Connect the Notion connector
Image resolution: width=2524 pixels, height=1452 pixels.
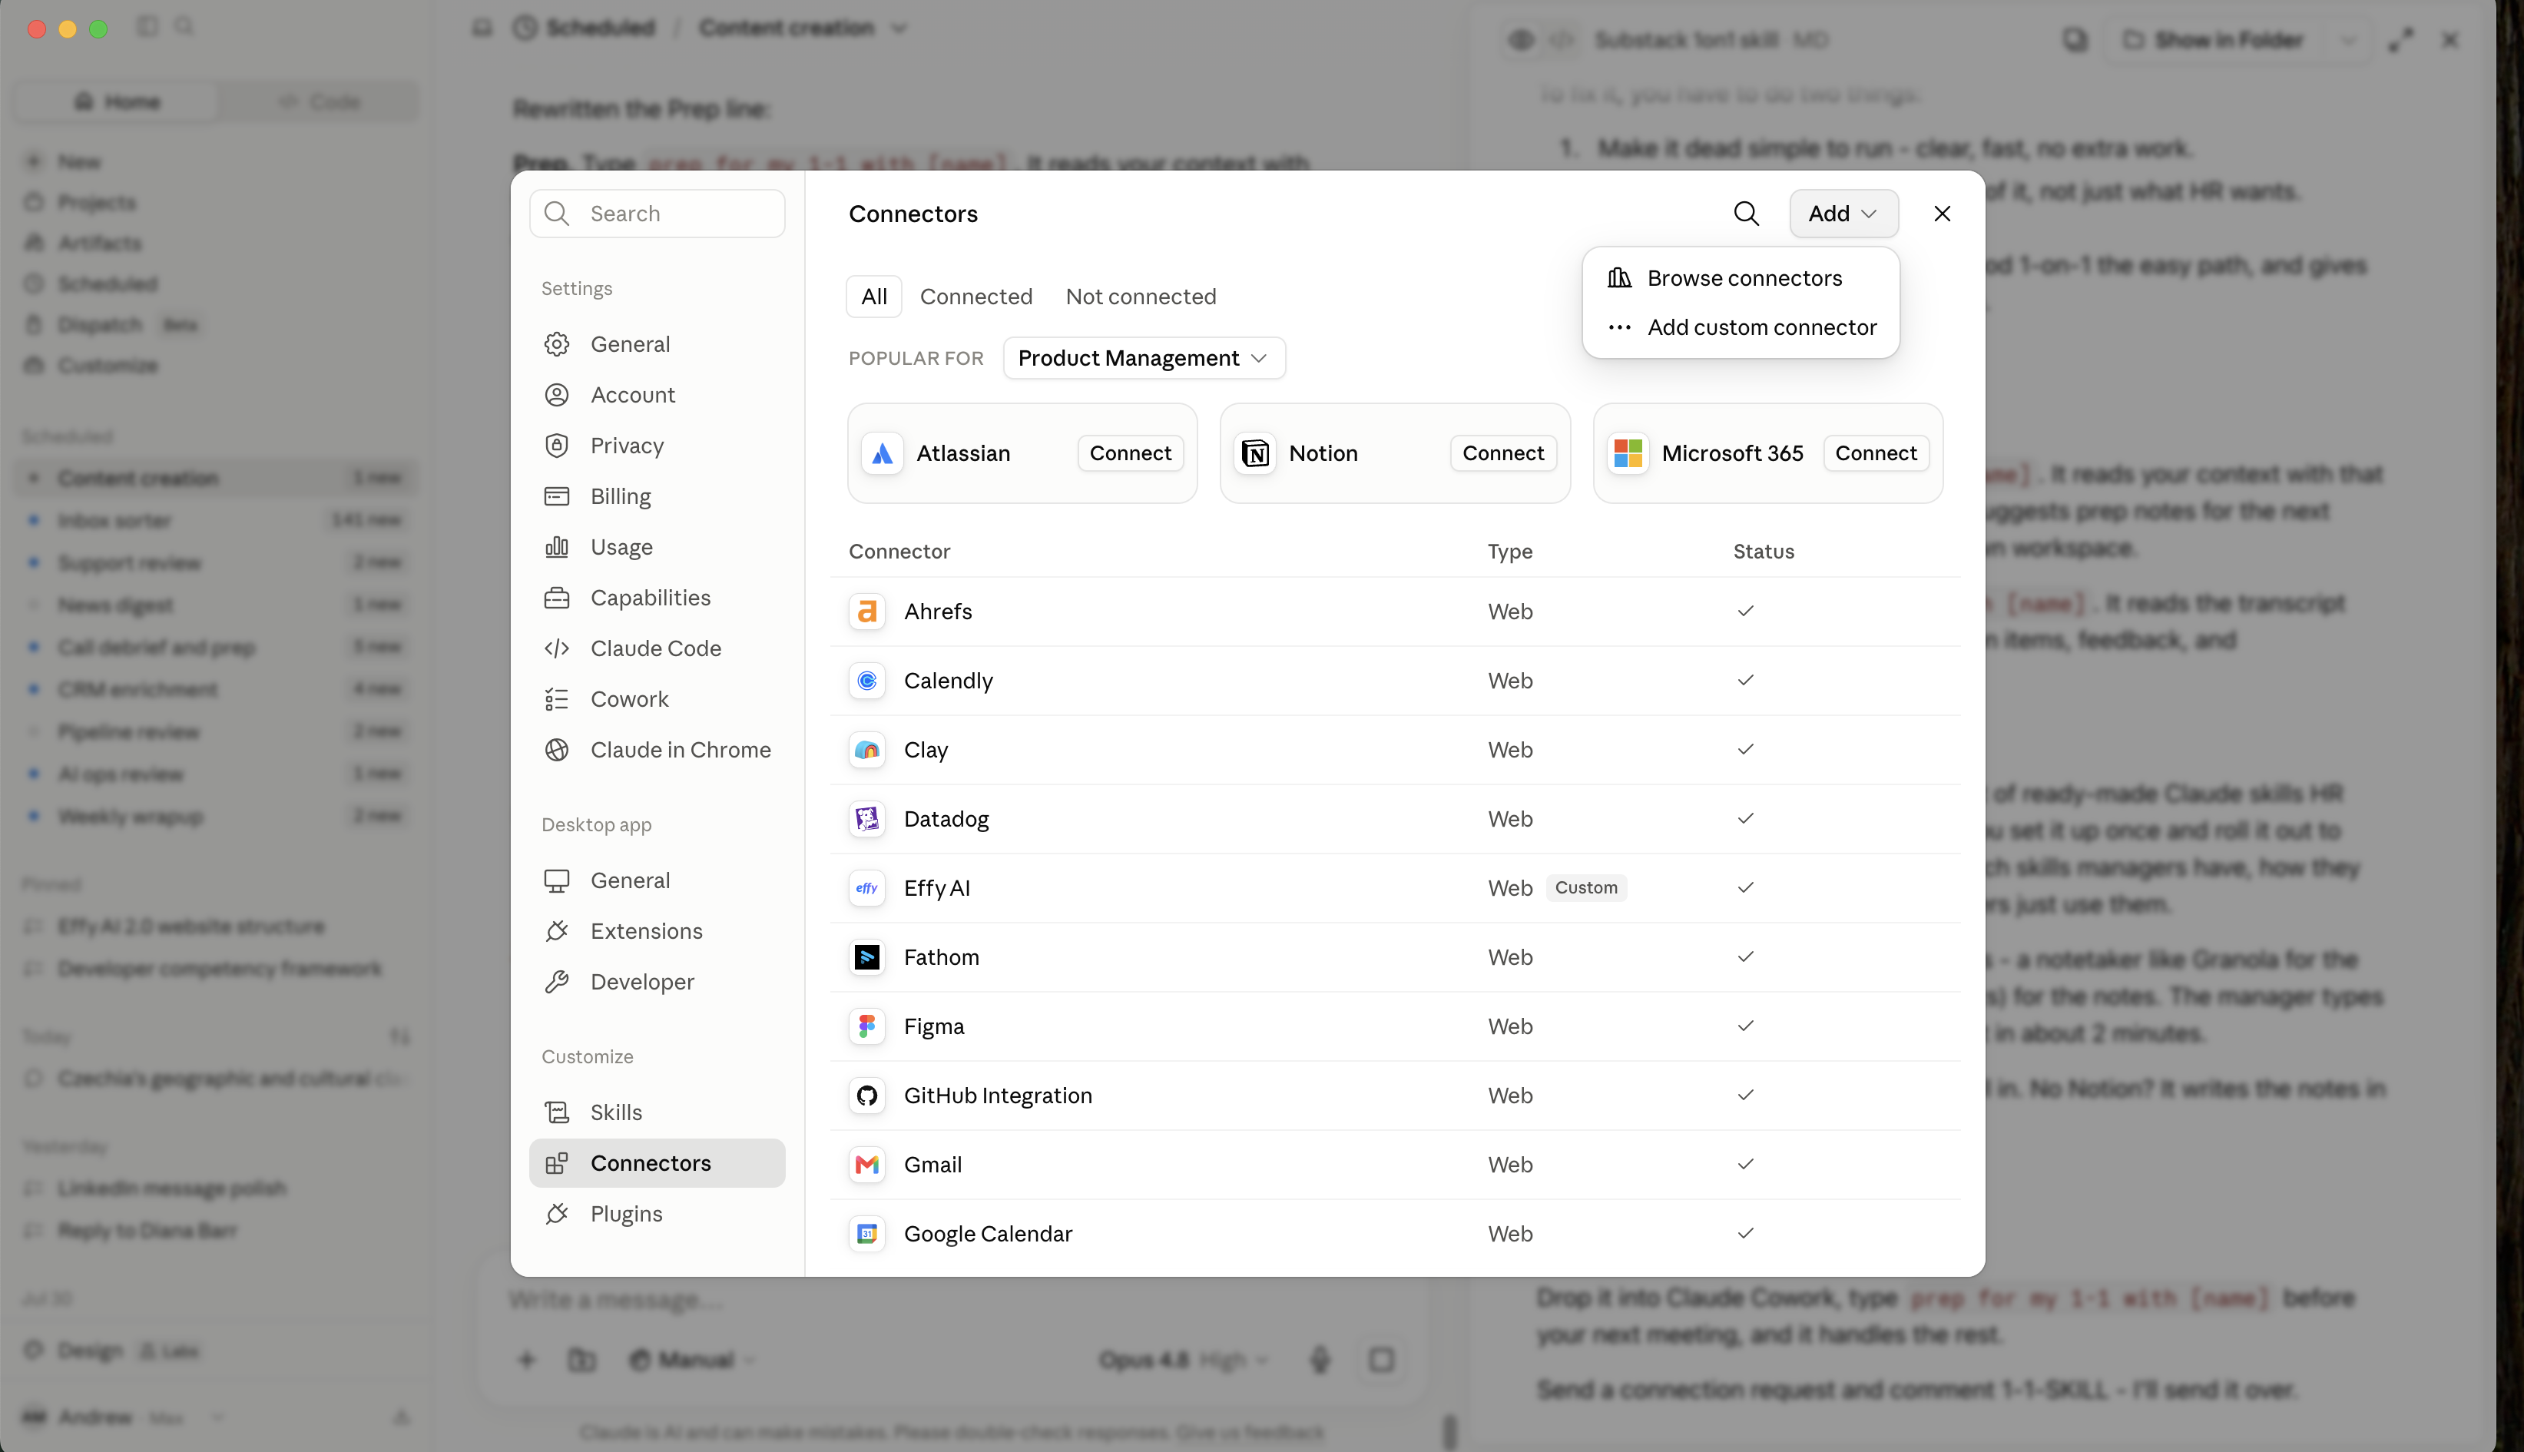(x=1503, y=454)
